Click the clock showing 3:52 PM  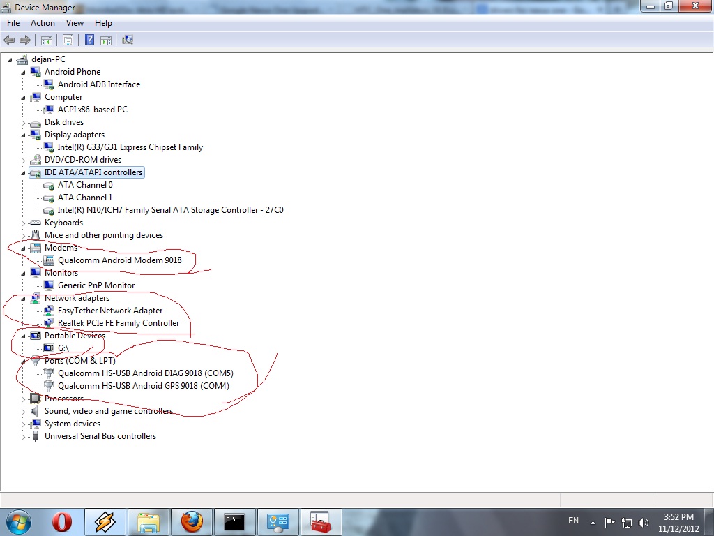click(x=678, y=517)
